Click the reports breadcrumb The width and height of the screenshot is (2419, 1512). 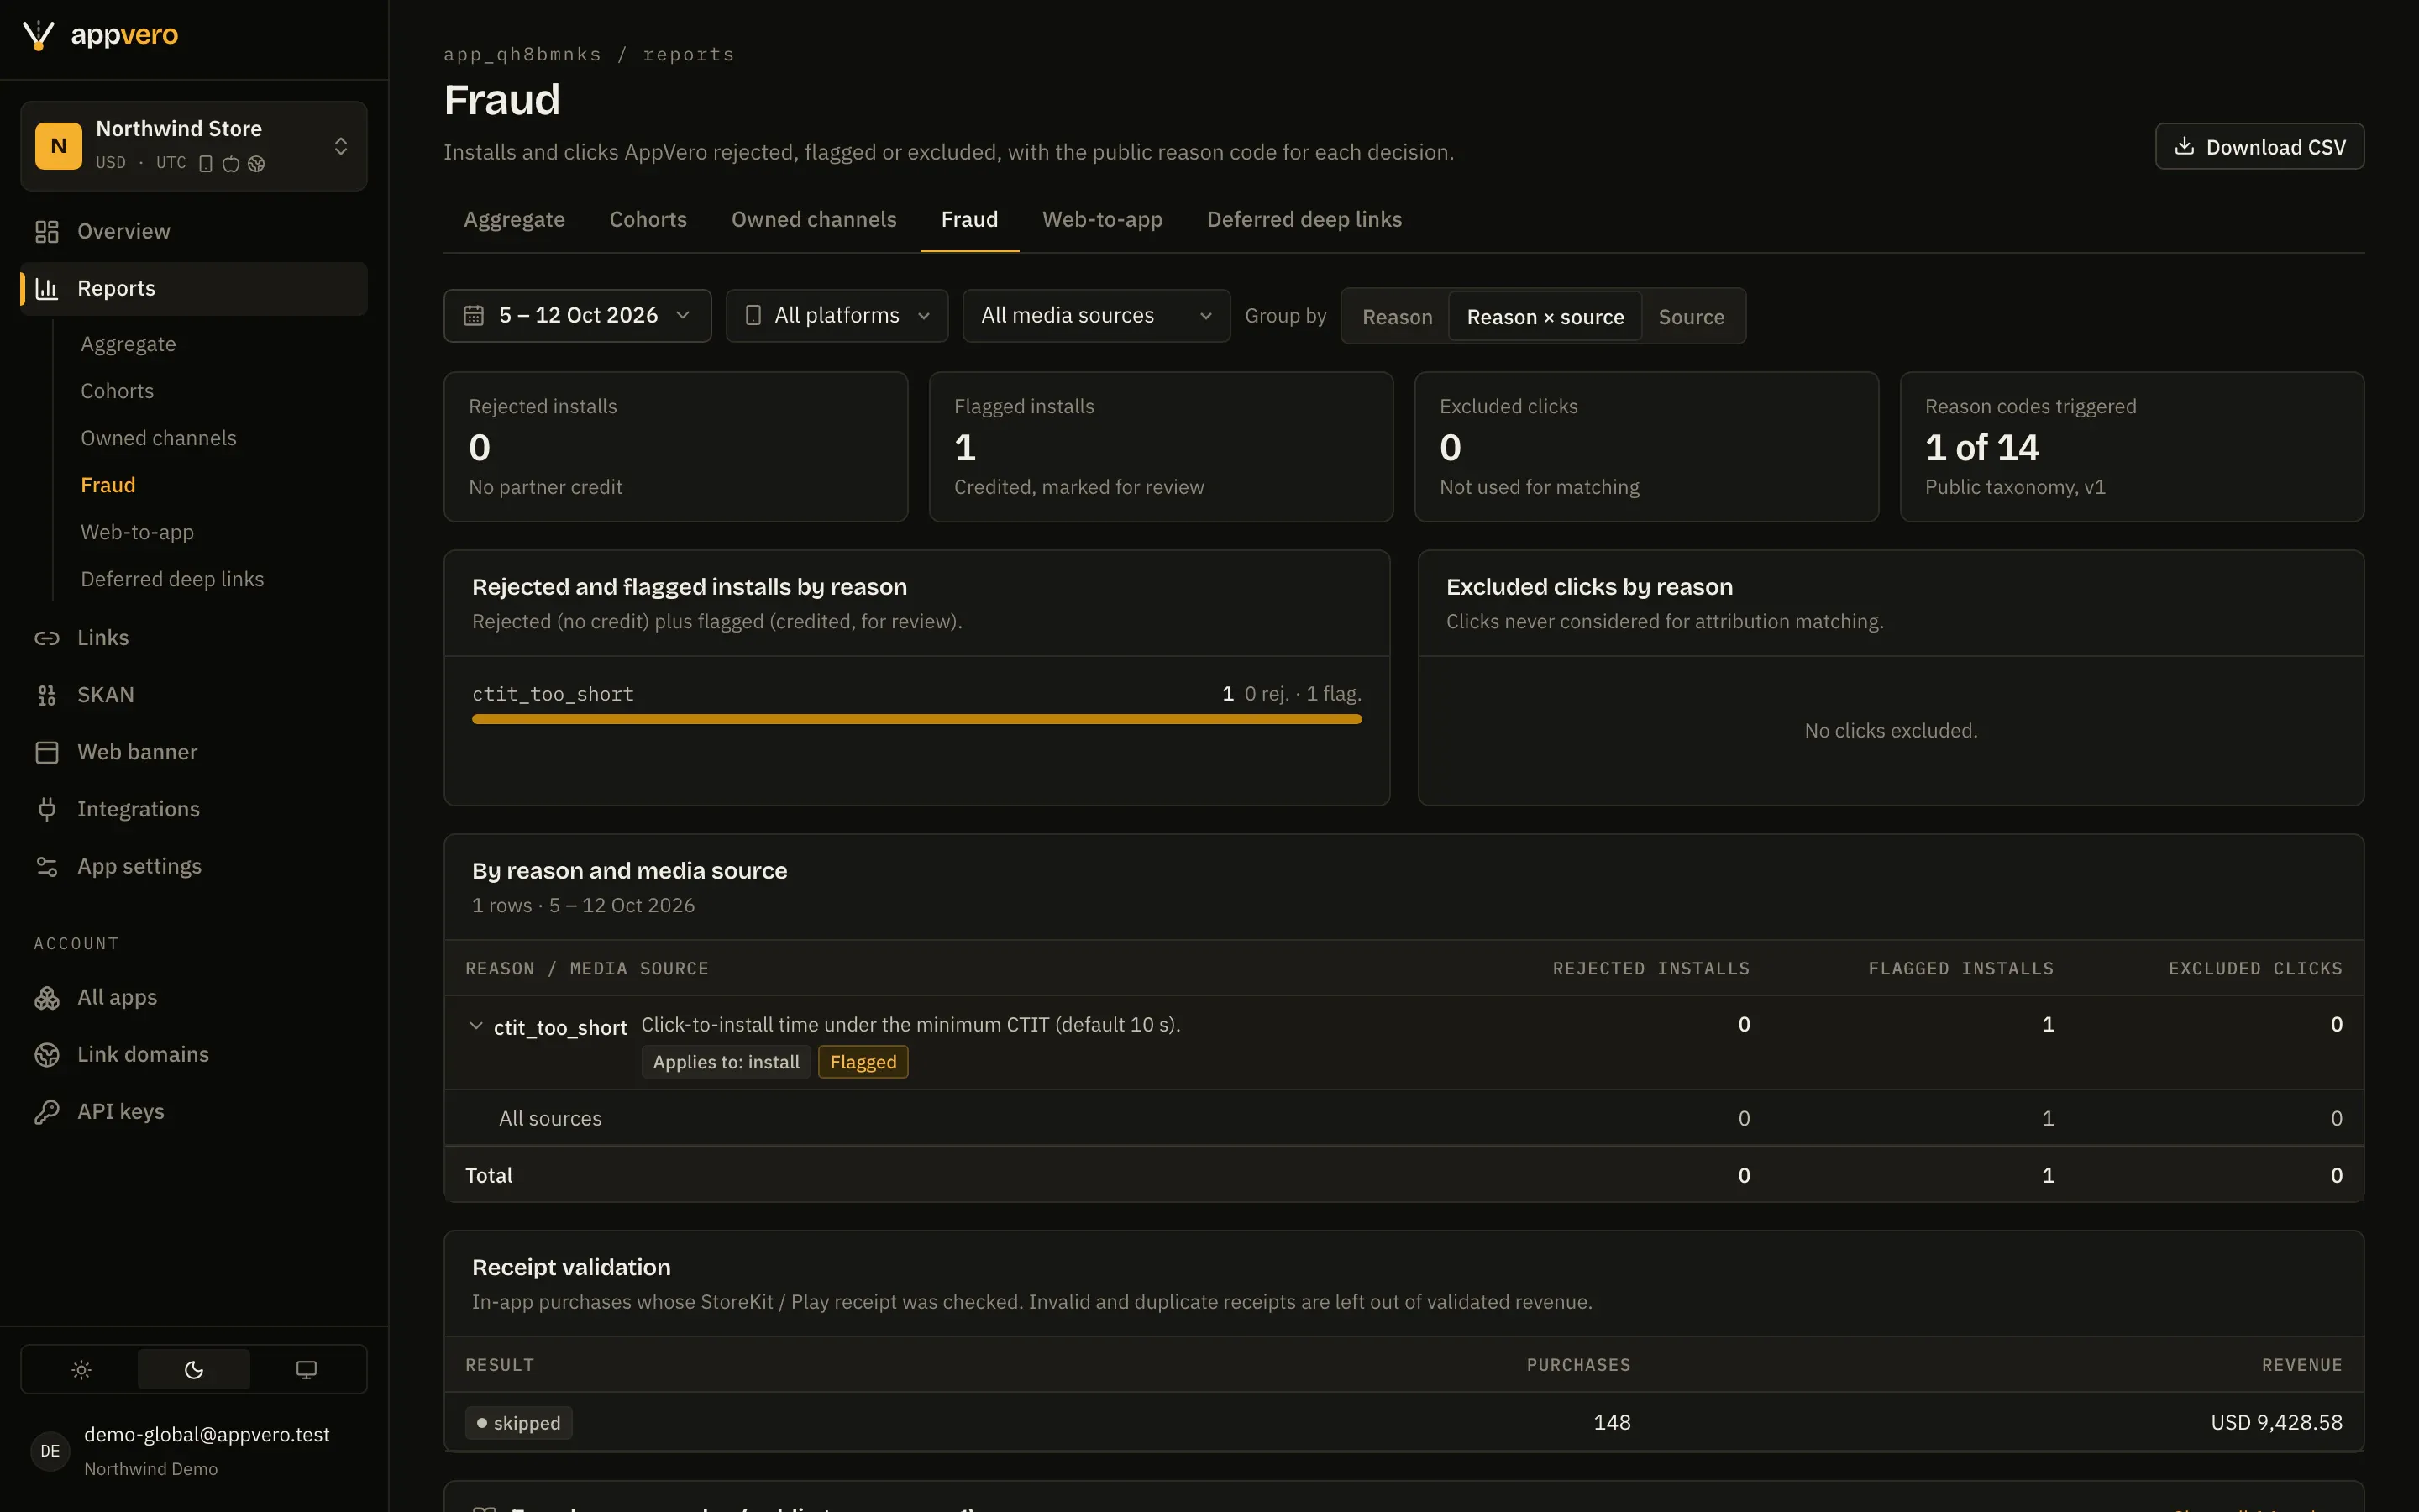point(688,54)
